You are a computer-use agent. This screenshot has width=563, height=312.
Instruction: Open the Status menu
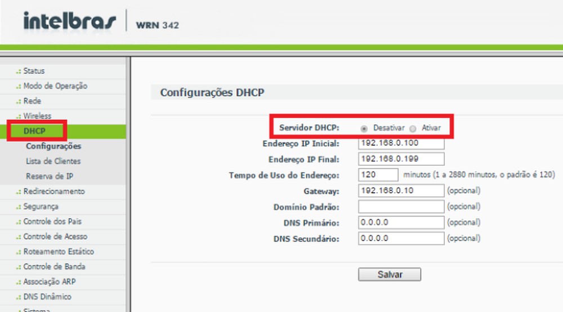pos(34,71)
